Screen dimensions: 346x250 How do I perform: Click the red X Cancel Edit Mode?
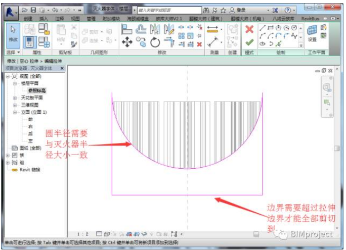click(x=249, y=30)
